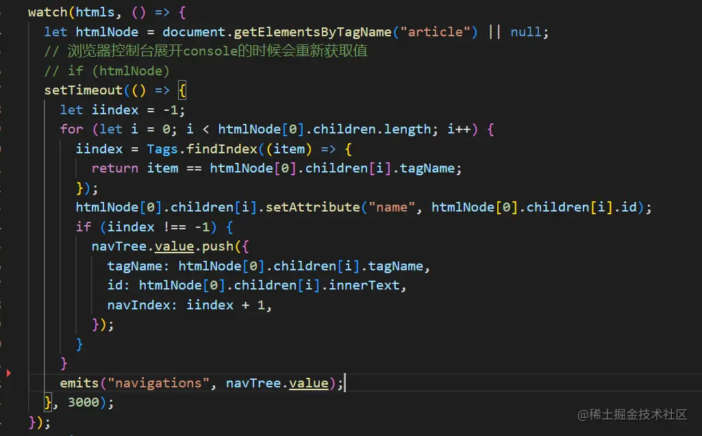Viewport: 702px width, 436px height.
Task: Click the "getElementsByTagName" method name
Action: (312, 31)
